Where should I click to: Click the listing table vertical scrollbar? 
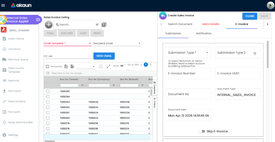point(151,92)
